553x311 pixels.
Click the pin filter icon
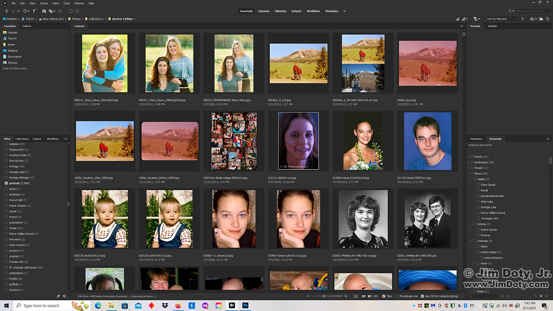point(58,296)
